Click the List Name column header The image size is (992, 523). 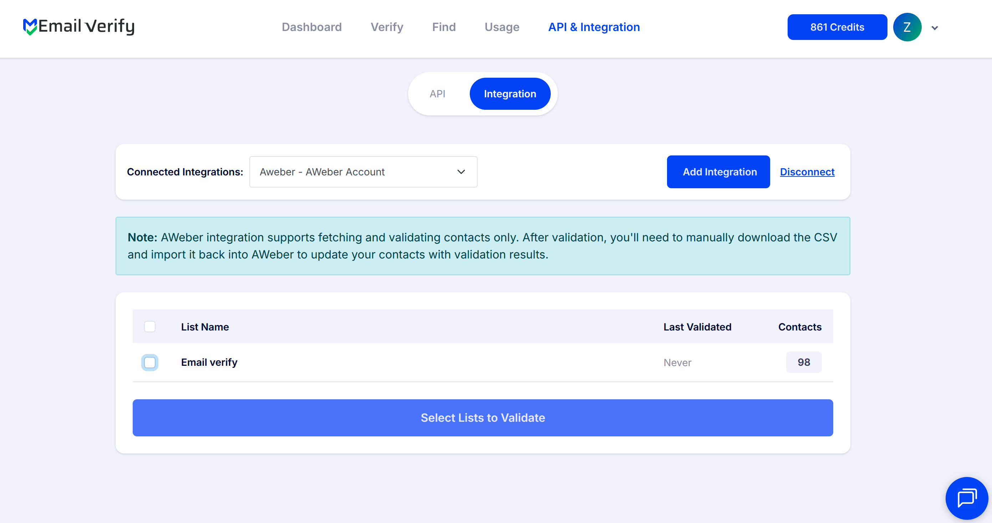(x=205, y=327)
